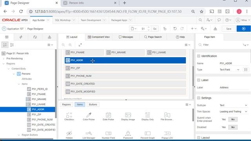Collapse the Label property group

coord(199,80)
